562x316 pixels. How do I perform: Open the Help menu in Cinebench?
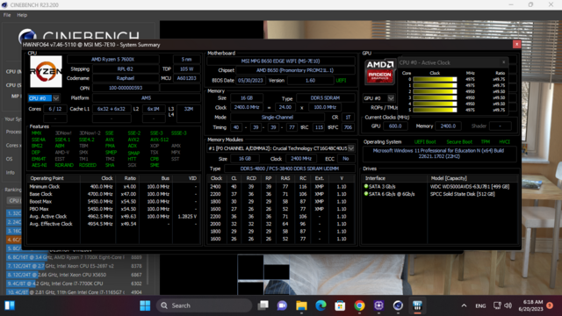[22, 15]
